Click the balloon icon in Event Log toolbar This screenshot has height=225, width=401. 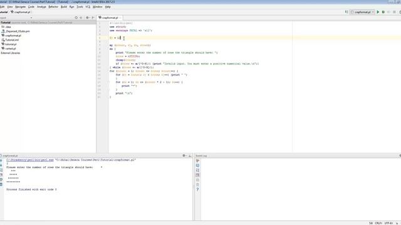197,165
